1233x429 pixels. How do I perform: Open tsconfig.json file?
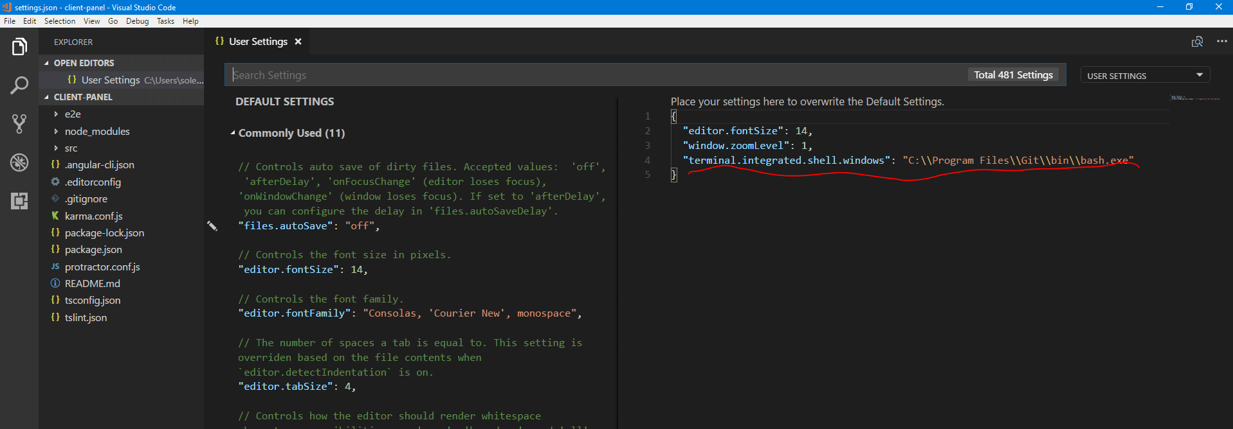tap(121, 301)
